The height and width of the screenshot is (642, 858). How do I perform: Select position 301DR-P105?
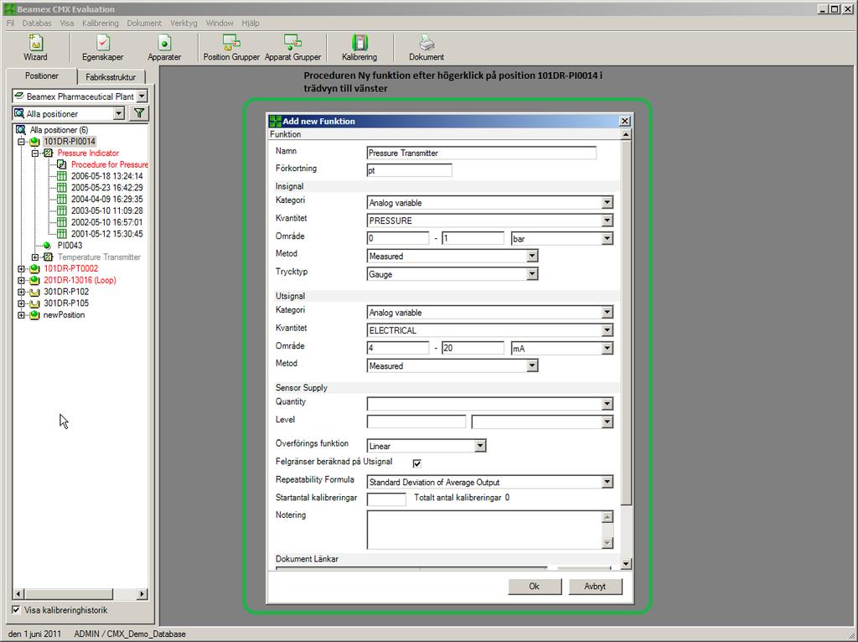pos(66,303)
